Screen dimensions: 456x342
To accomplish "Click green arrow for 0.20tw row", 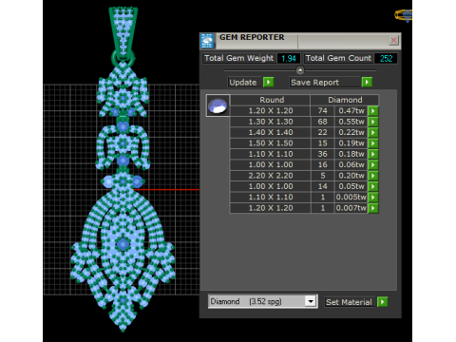I will pyautogui.click(x=373, y=176).
